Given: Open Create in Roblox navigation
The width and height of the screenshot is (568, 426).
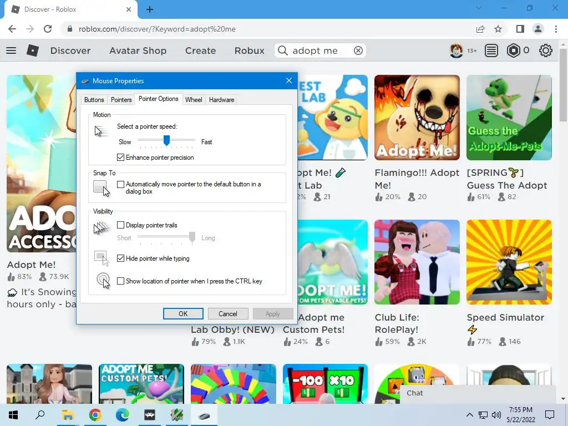Looking at the screenshot, I should tap(200, 50).
